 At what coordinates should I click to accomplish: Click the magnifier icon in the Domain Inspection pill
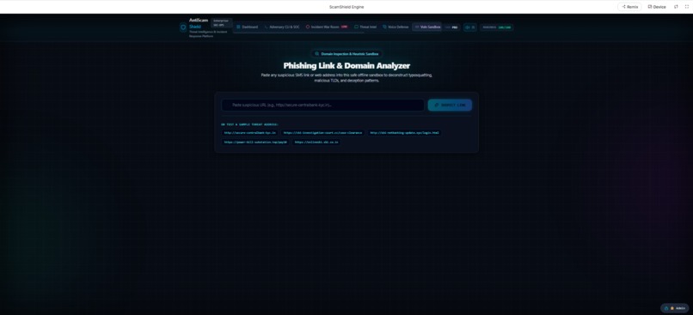(x=317, y=54)
